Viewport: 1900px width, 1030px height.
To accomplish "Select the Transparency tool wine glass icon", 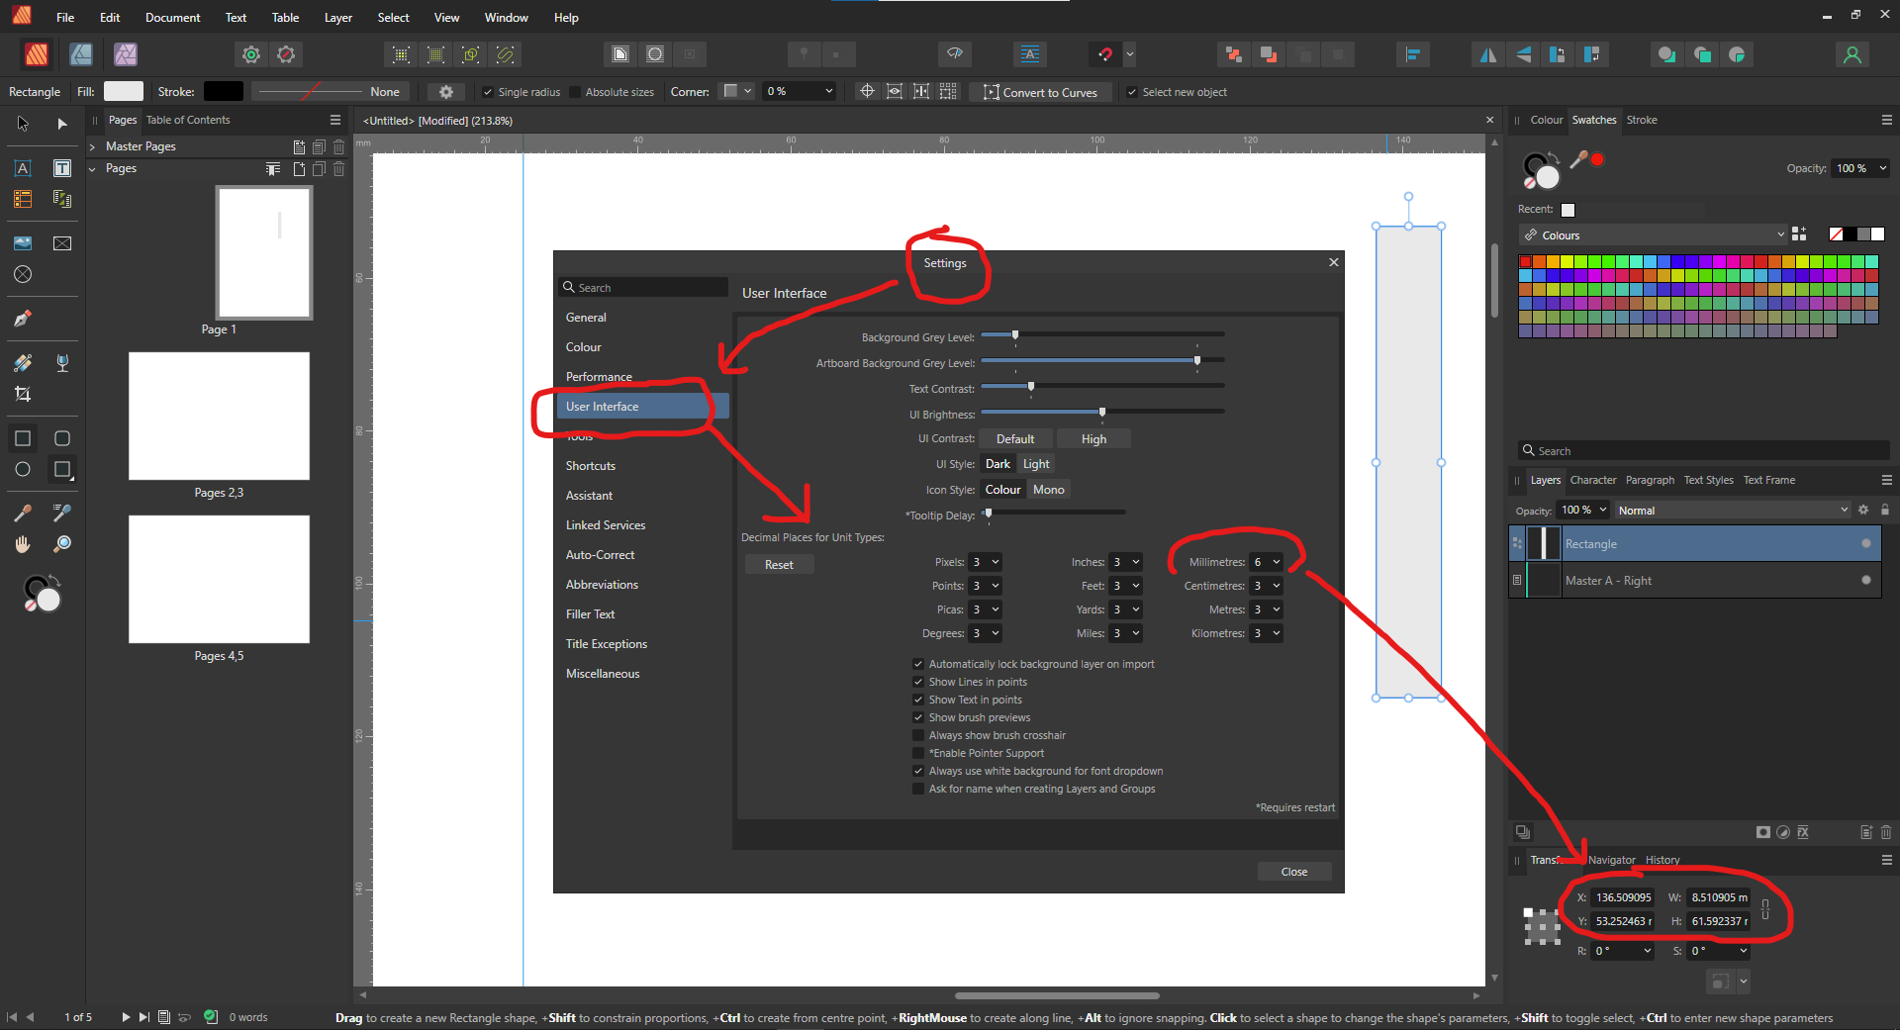I will point(62,363).
